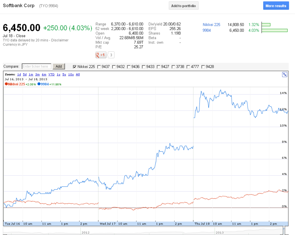Viewport: 295px width, 235px height.
Task: Click the chart expand icon
Action: tap(285, 75)
